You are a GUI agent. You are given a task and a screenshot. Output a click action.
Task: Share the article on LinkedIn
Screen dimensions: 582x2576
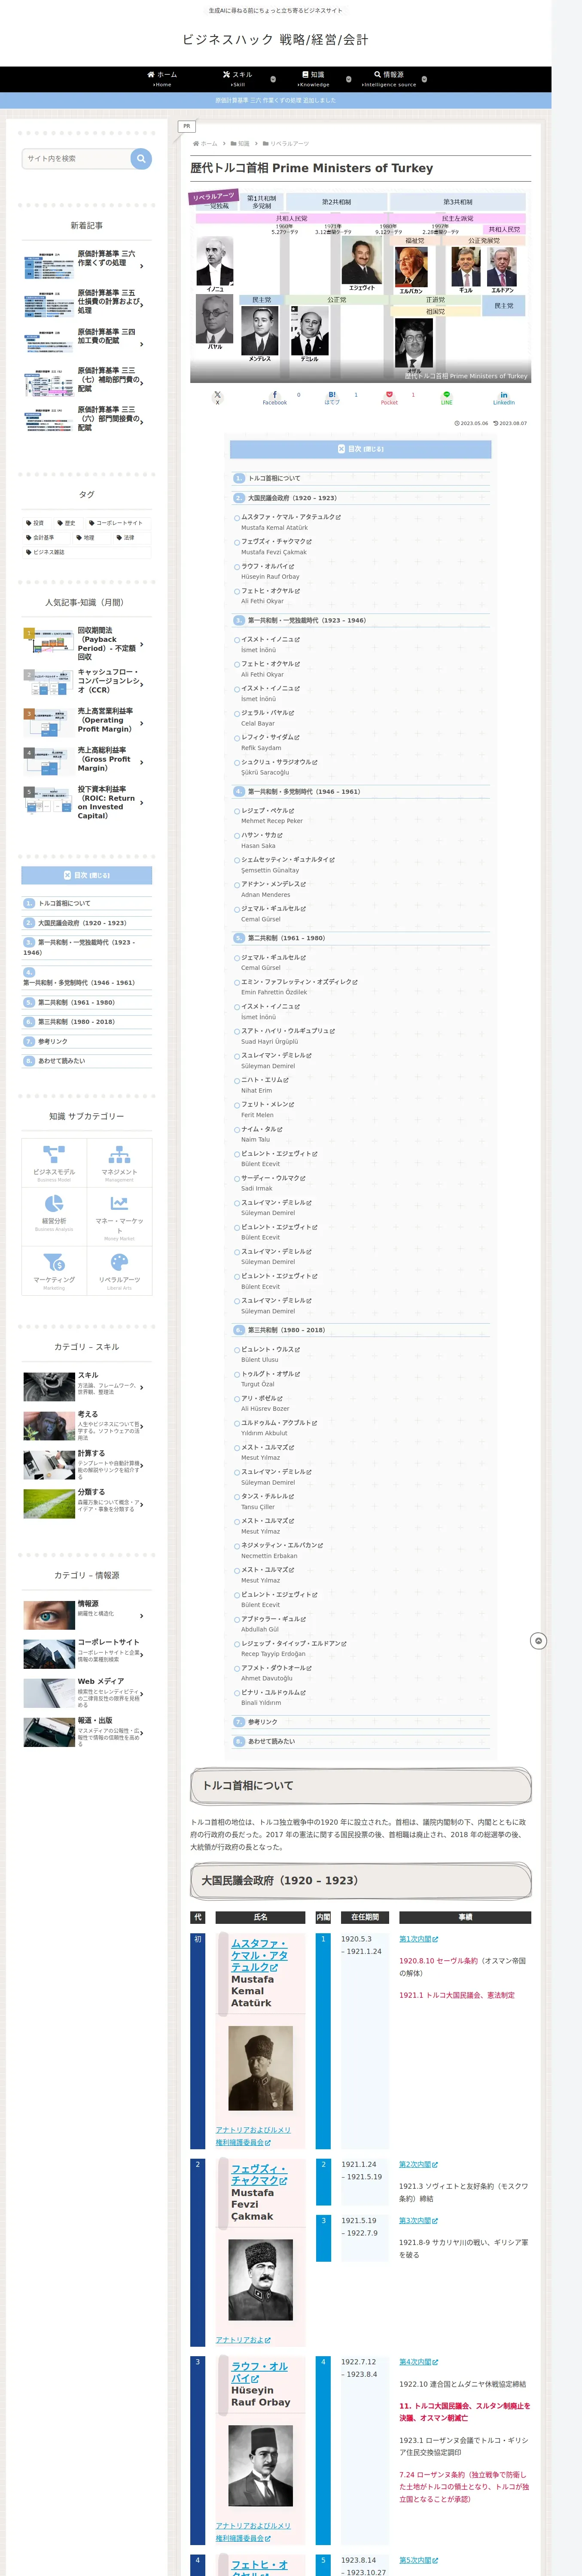(x=504, y=397)
